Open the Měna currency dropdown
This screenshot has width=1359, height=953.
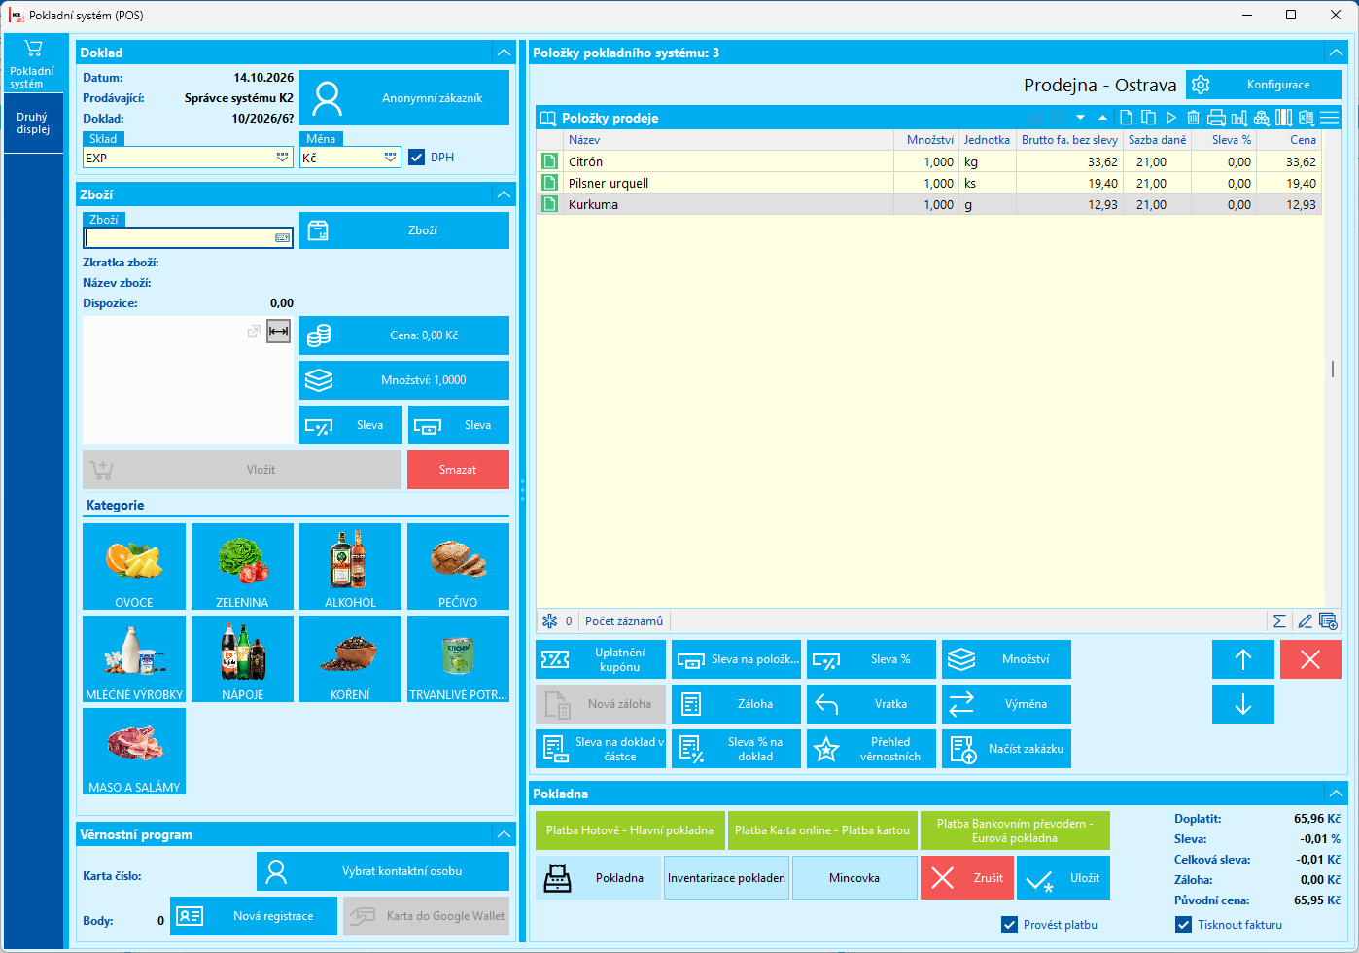[391, 158]
